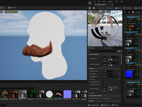This screenshot has height=107, width=142.
Task: Use selected asset for Phys Material Mask
Action: pos(109,65)
